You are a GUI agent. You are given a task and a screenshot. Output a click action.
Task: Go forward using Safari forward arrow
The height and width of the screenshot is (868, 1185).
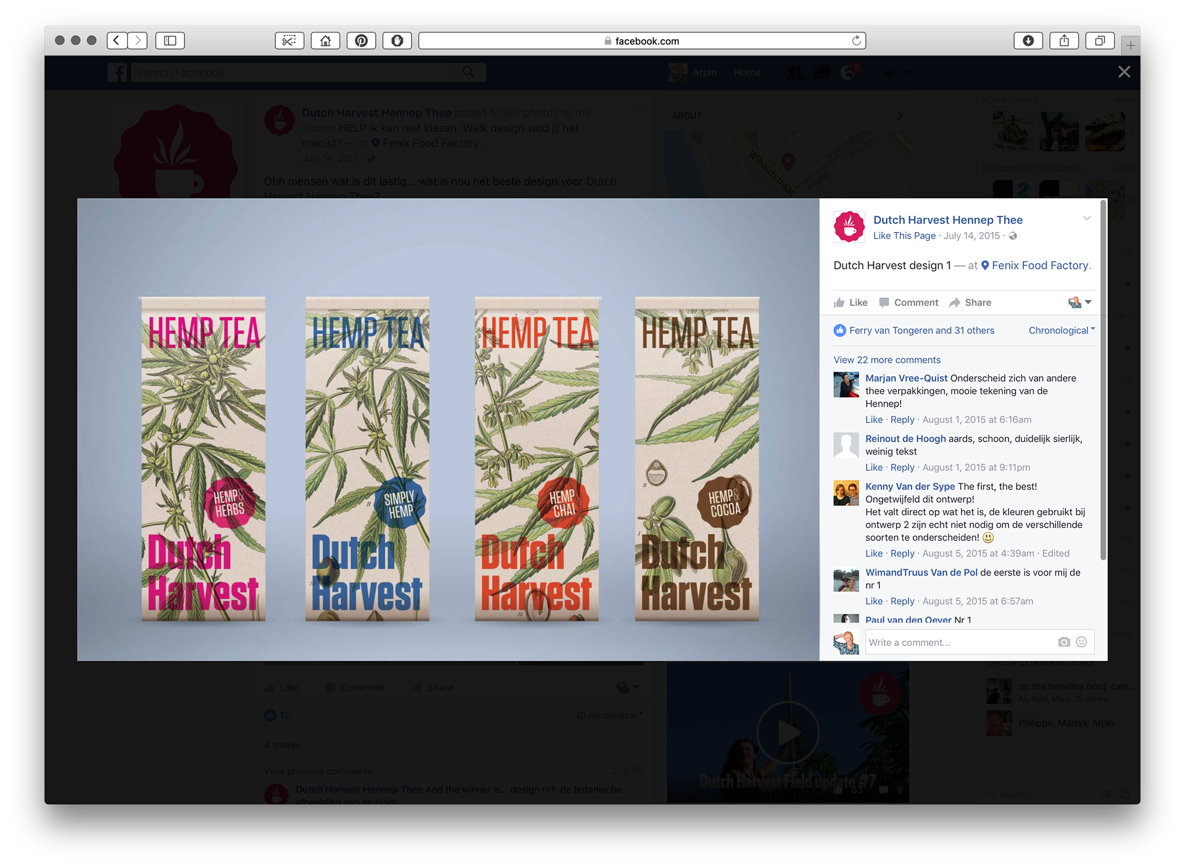tap(138, 41)
